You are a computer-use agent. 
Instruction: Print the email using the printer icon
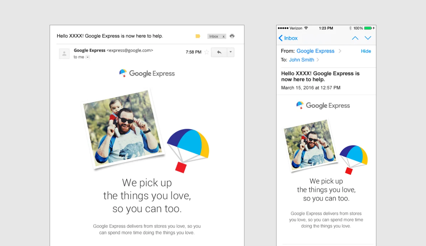pos(232,36)
